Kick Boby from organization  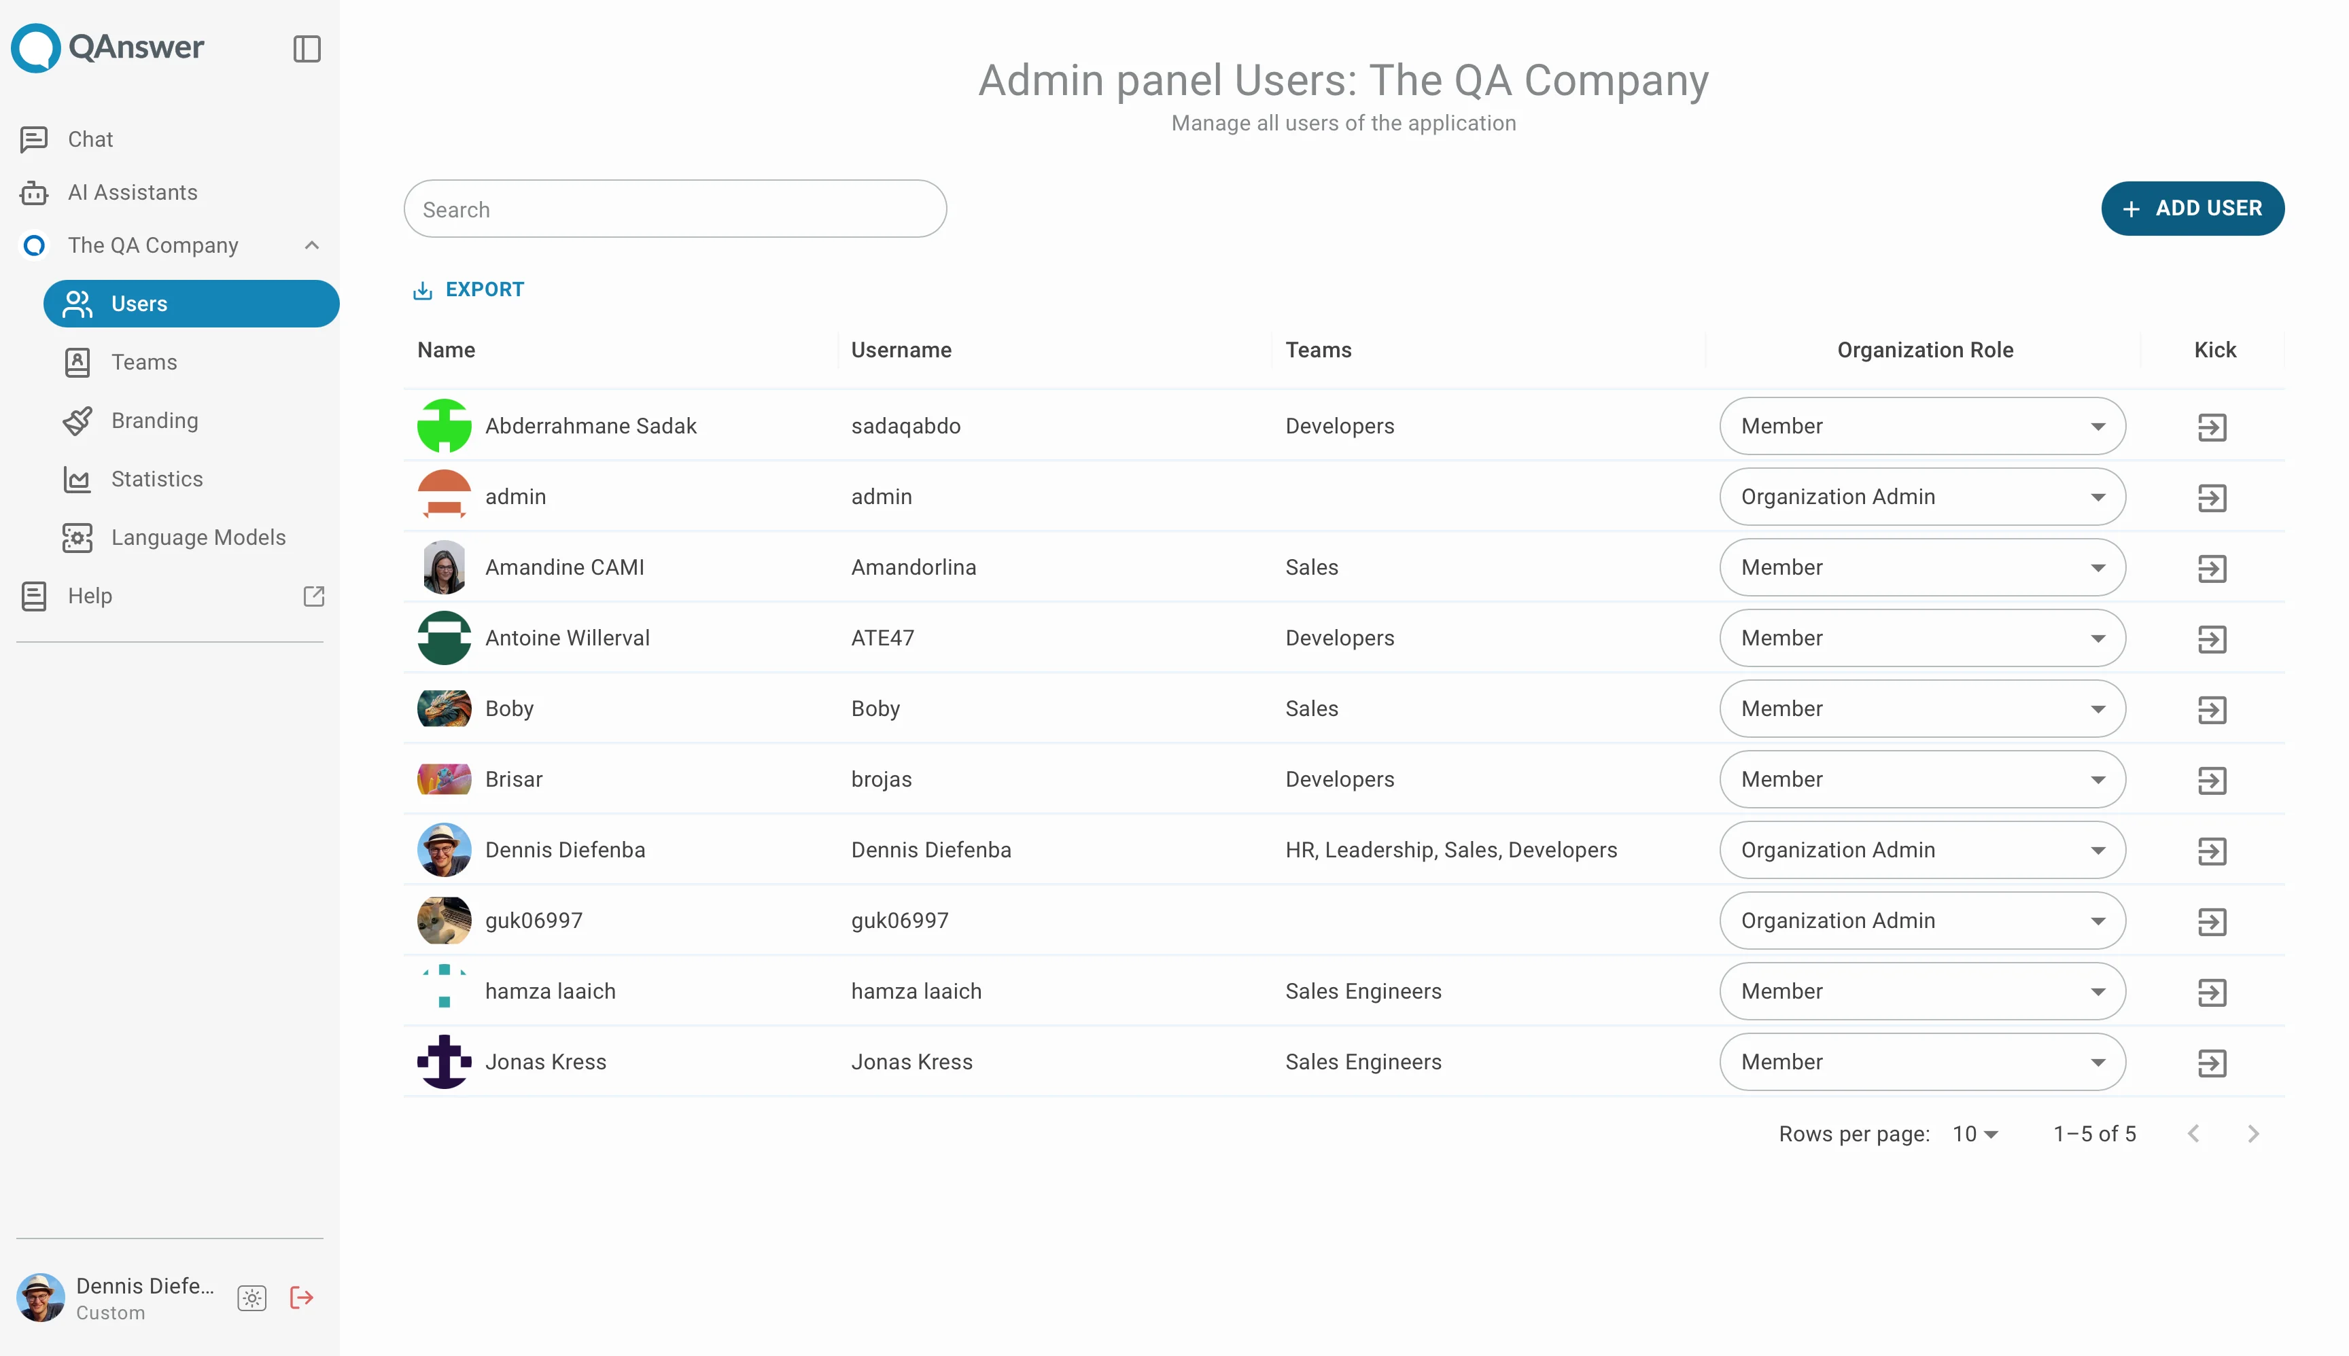(x=2211, y=711)
